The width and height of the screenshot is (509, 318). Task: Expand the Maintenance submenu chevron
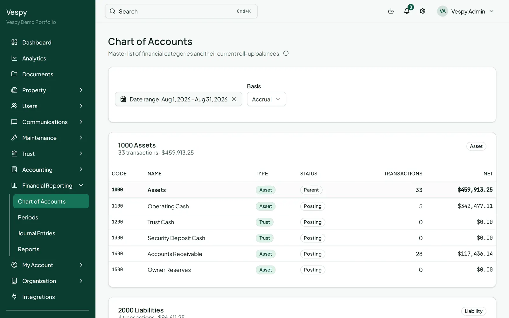(x=81, y=138)
